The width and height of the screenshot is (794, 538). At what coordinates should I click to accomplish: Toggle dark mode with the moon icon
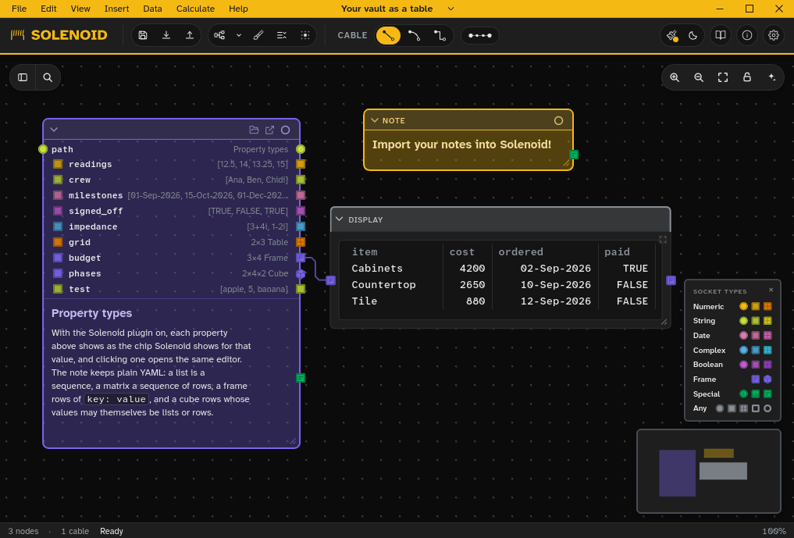(x=693, y=35)
